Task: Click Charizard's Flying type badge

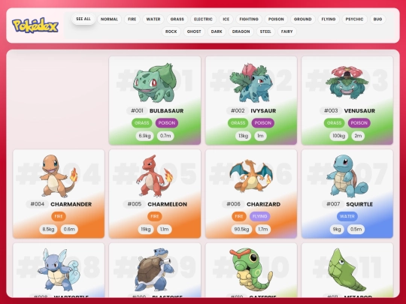Action: 259,216
